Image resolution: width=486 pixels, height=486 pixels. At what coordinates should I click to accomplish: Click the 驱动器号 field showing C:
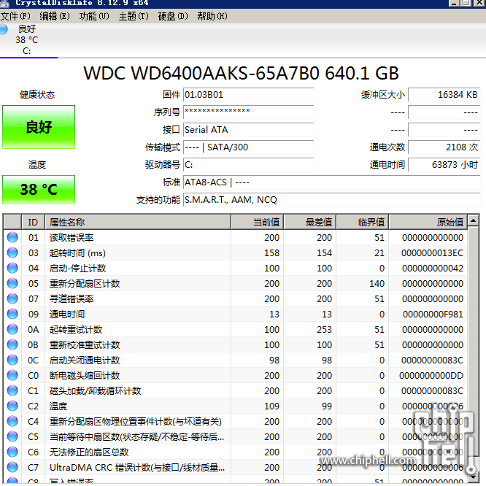point(249,165)
